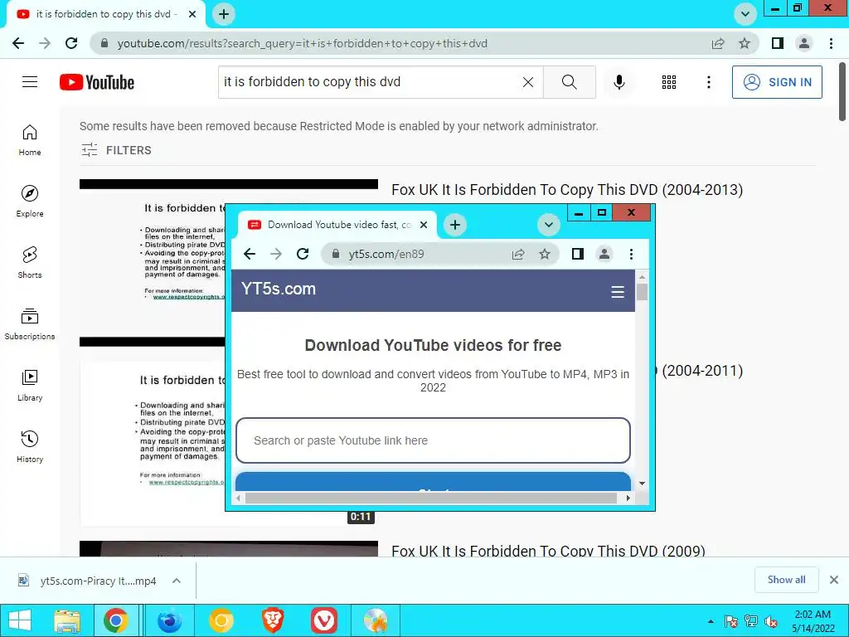Click the yt5s horizontal scrollbar
Image resolution: width=849 pixels, height=637 pixels.
432,498
